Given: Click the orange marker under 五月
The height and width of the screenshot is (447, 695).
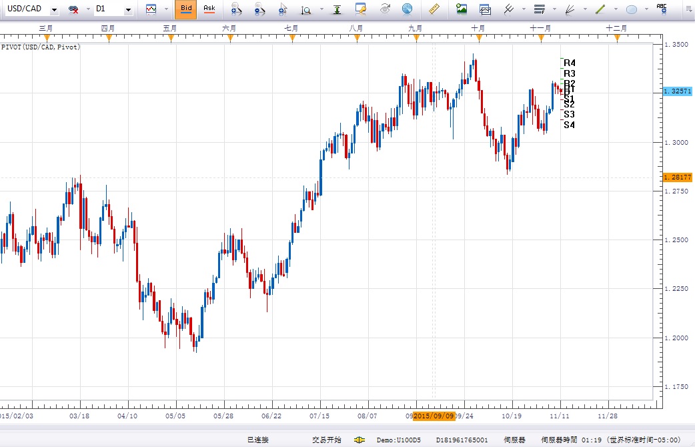Looking at the screenshot, I should (x=171, y=38).
